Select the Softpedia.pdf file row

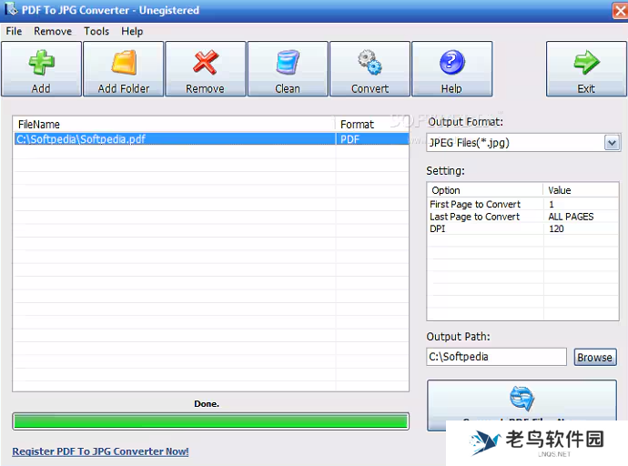(x=173, y=139)
